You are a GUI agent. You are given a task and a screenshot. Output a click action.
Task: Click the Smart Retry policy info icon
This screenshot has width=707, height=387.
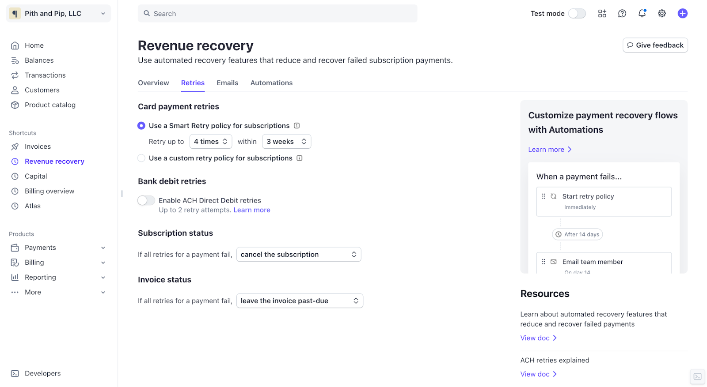tap(297, 126)
